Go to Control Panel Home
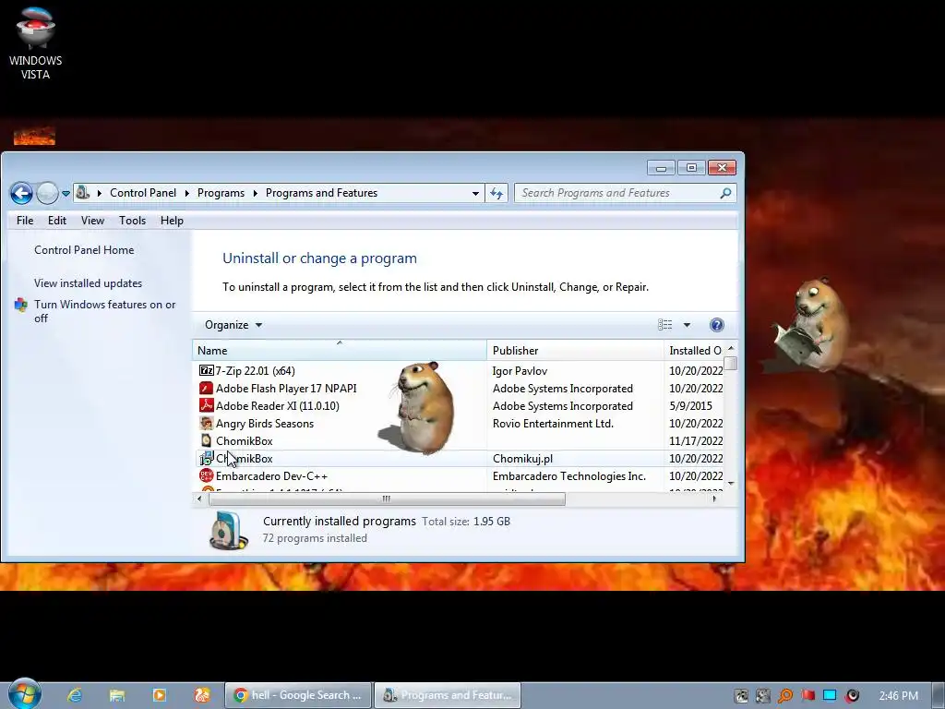The height and width of the screenshot is (709, 945). point(84,250)
